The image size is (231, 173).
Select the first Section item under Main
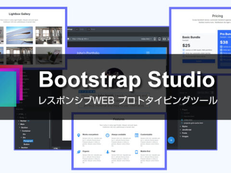[25, 127]
